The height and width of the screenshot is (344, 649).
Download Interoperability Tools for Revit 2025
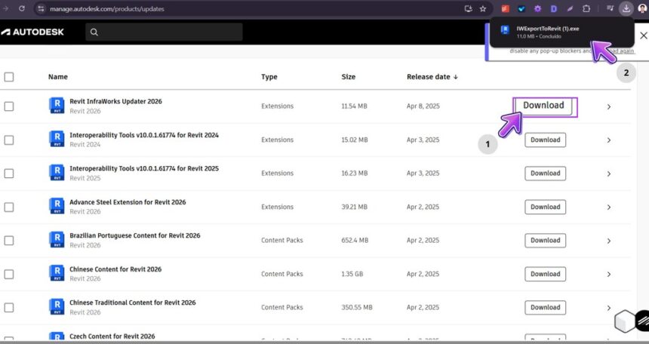pos(545,174)
